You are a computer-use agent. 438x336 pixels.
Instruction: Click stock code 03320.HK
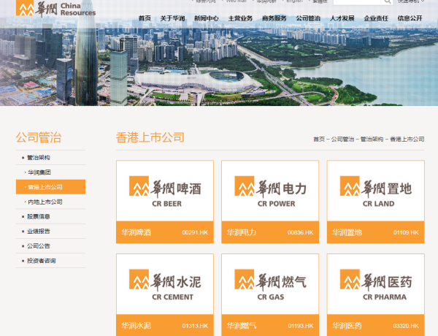coord(406,326)
